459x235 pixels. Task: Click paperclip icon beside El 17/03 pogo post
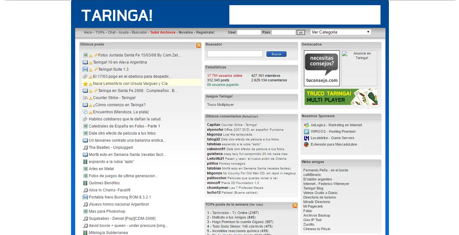(x=85, y=77)
